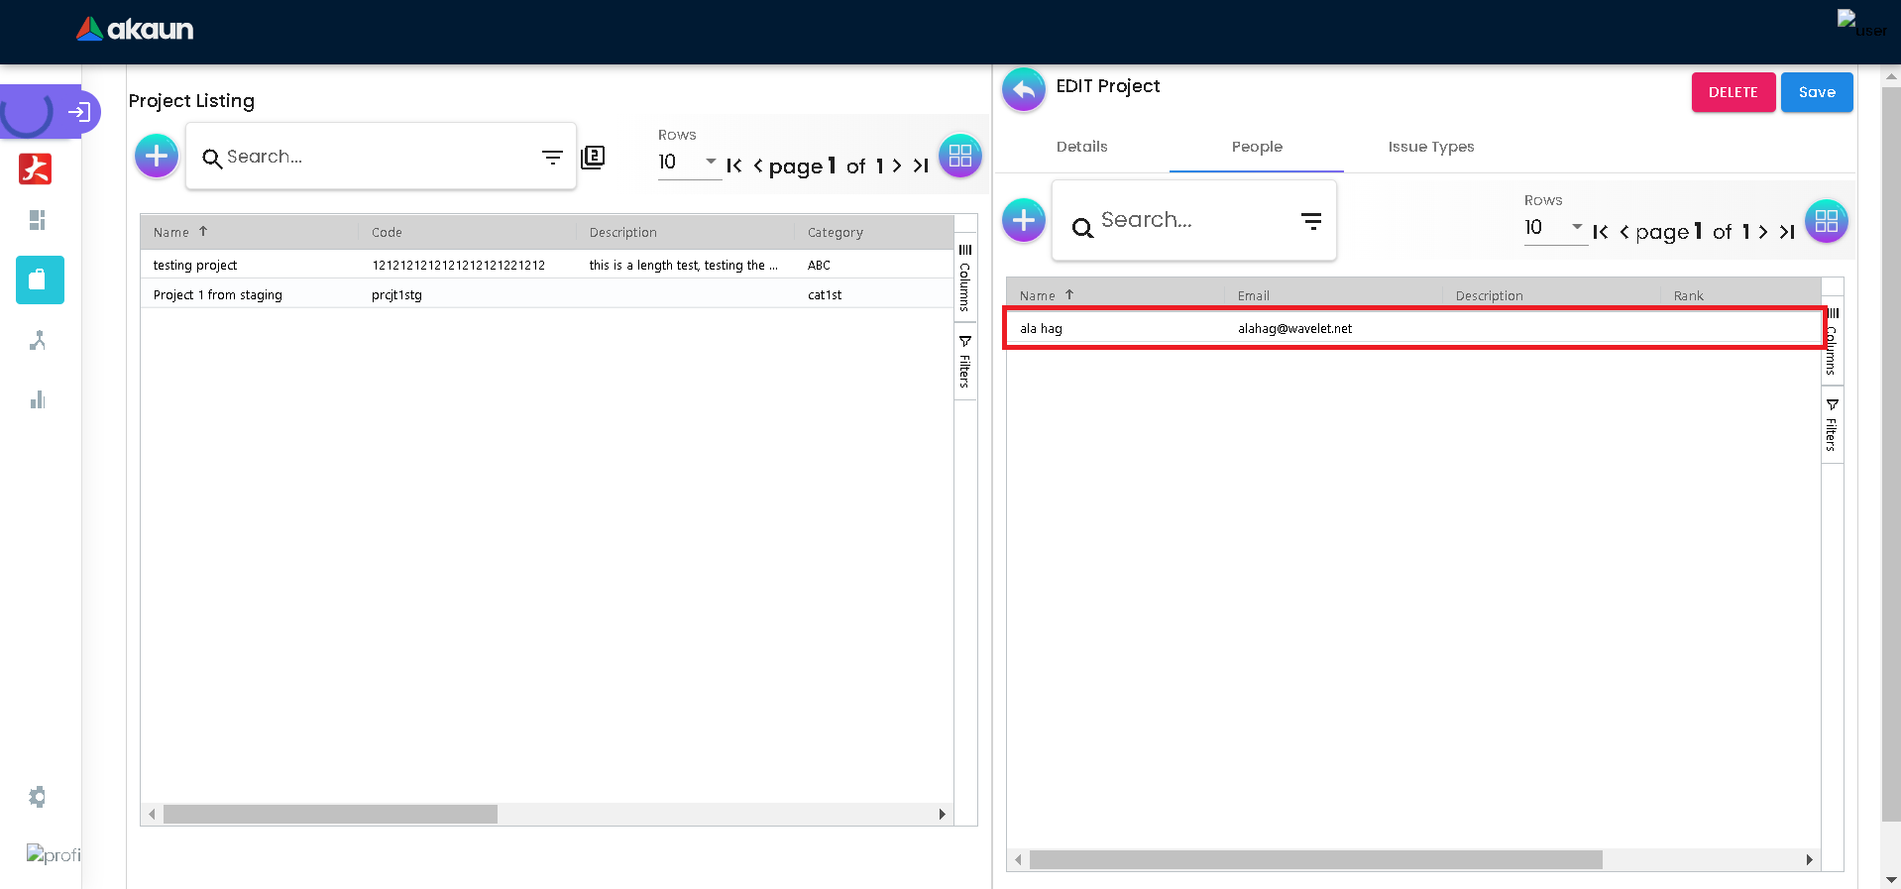Image resolution: width=1901 pixels, height=889 pixels.
Task: Open People search filter options
Action: tap(1311, 222)
